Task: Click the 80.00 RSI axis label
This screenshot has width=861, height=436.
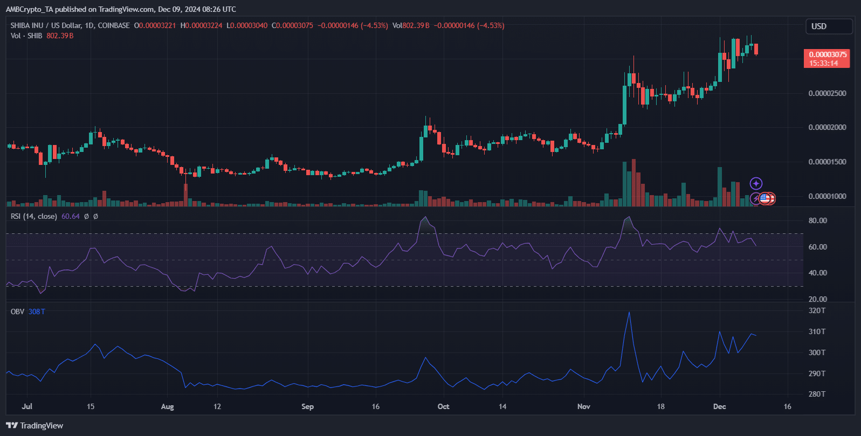Action: click(x=818, y=220)
